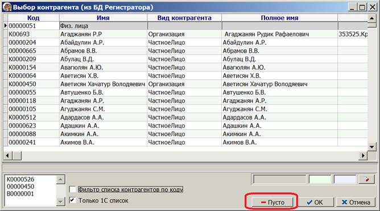Click code cell K0000209

click(x=34, y=59)
